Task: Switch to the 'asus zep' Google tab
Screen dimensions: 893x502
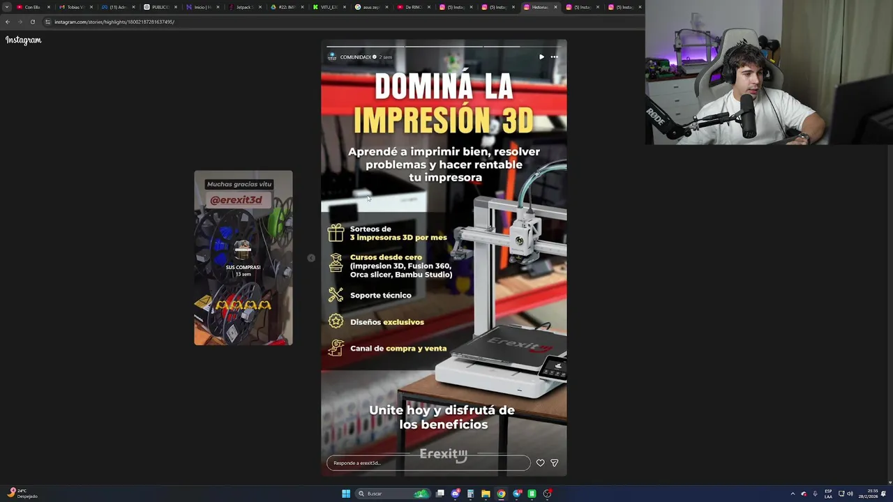Action: click(x=370, y=7)
